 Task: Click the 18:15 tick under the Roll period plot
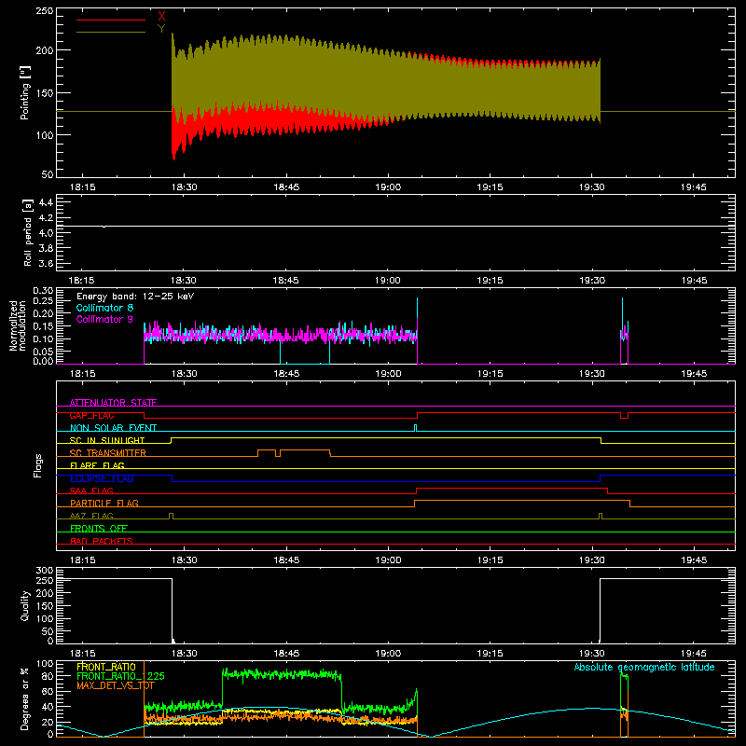point(82,281)
